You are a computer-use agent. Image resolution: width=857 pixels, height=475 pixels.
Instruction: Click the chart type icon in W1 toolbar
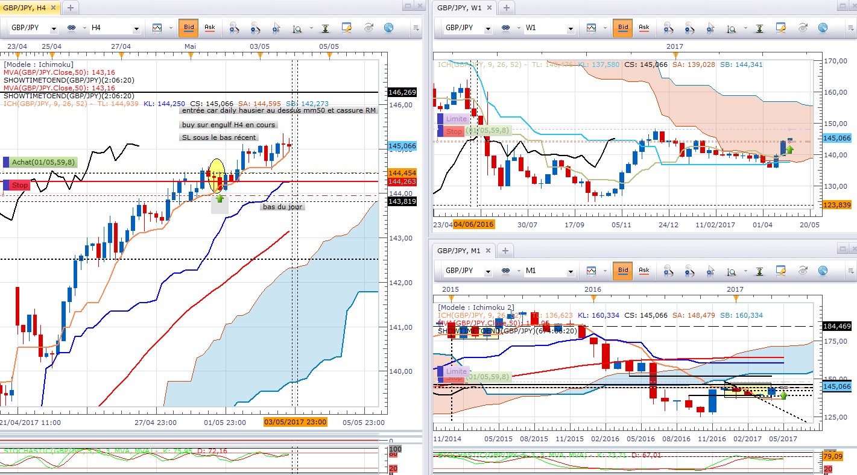pyautogui.click(x=591, y=28)
